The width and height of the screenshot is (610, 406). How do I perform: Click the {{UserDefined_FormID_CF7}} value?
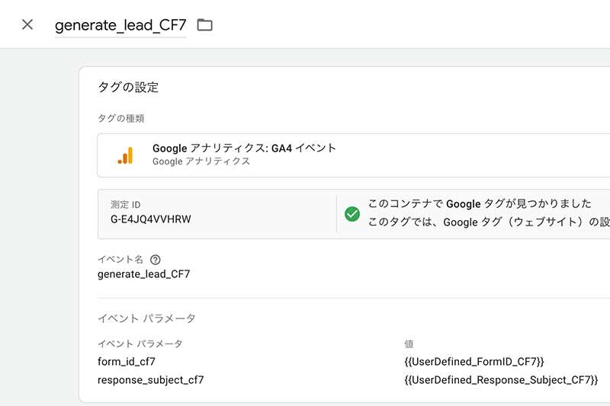coord(474,362)
